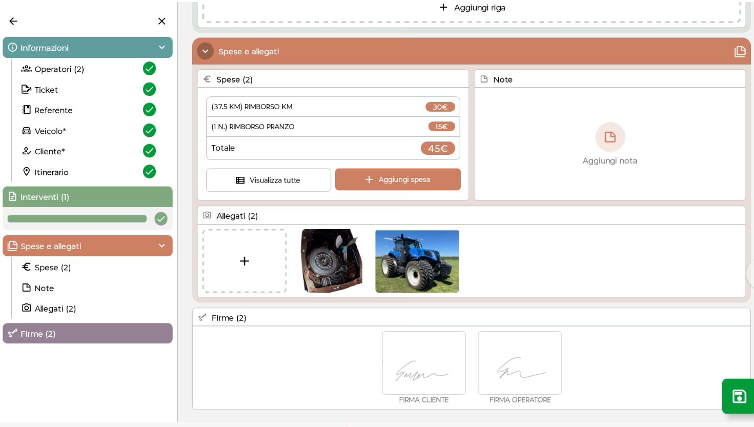Click the euro icon beside sidebar Spese
The height and width of the screenshot is (427, 754).
click(x=26, y=267)
